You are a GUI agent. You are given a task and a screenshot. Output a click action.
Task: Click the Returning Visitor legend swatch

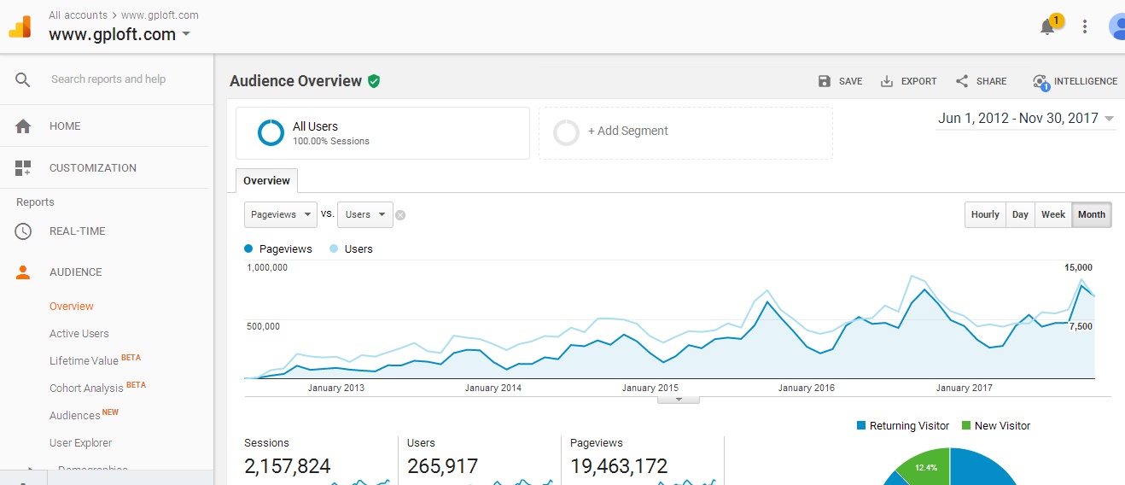coord(861,426)
